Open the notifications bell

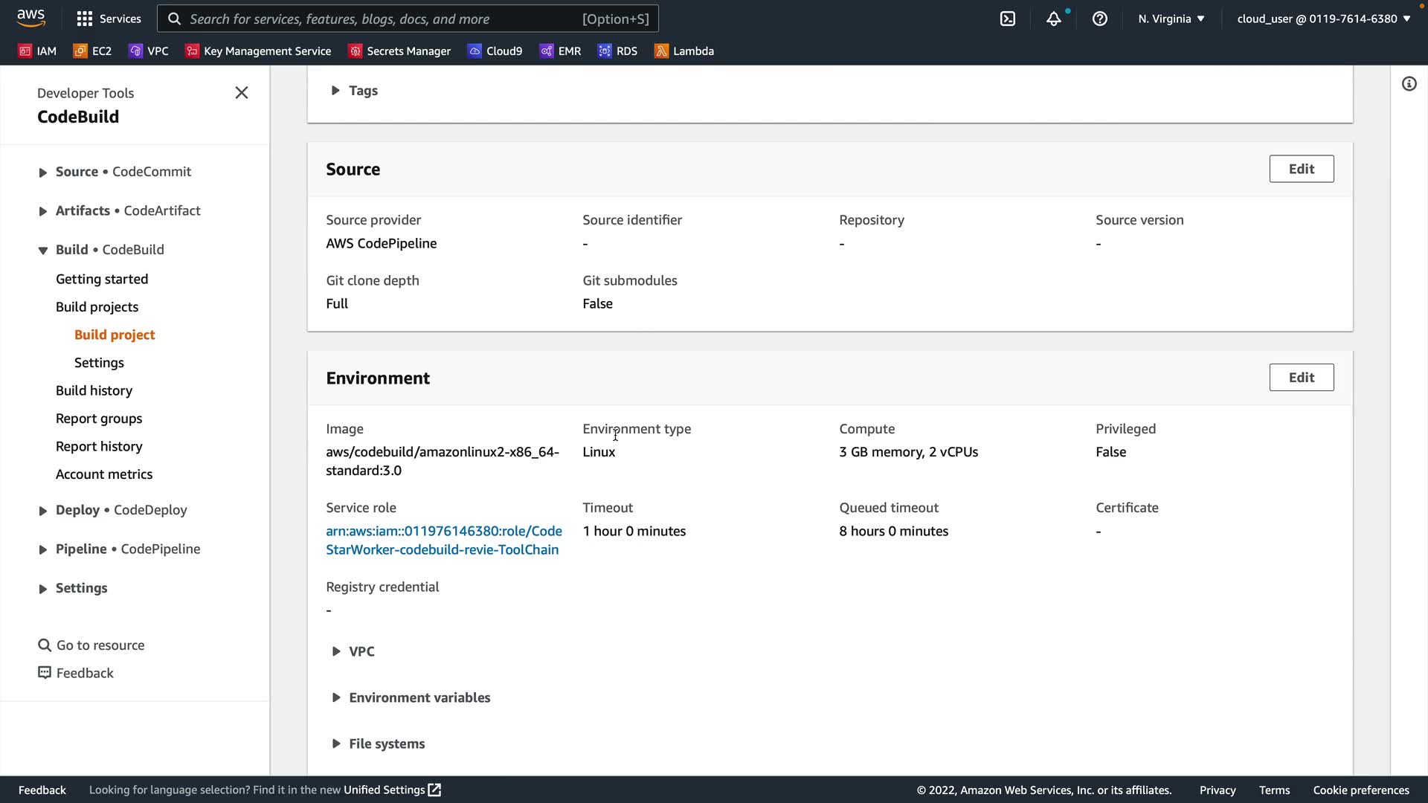pos(1053,19)
